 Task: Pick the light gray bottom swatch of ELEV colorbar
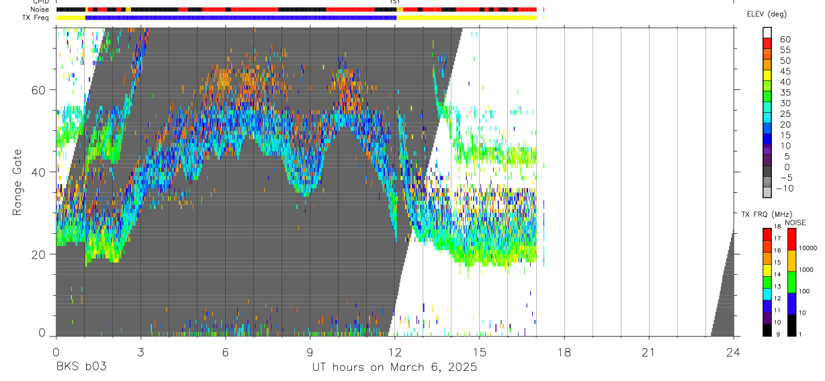(x=767, y=192)
